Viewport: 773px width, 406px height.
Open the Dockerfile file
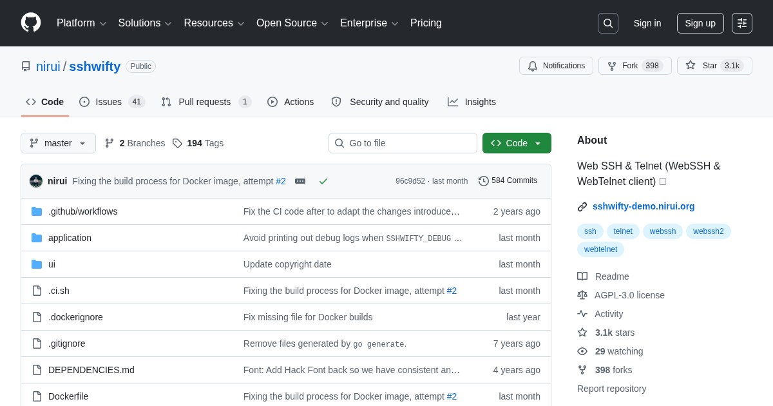coord(68,396)
